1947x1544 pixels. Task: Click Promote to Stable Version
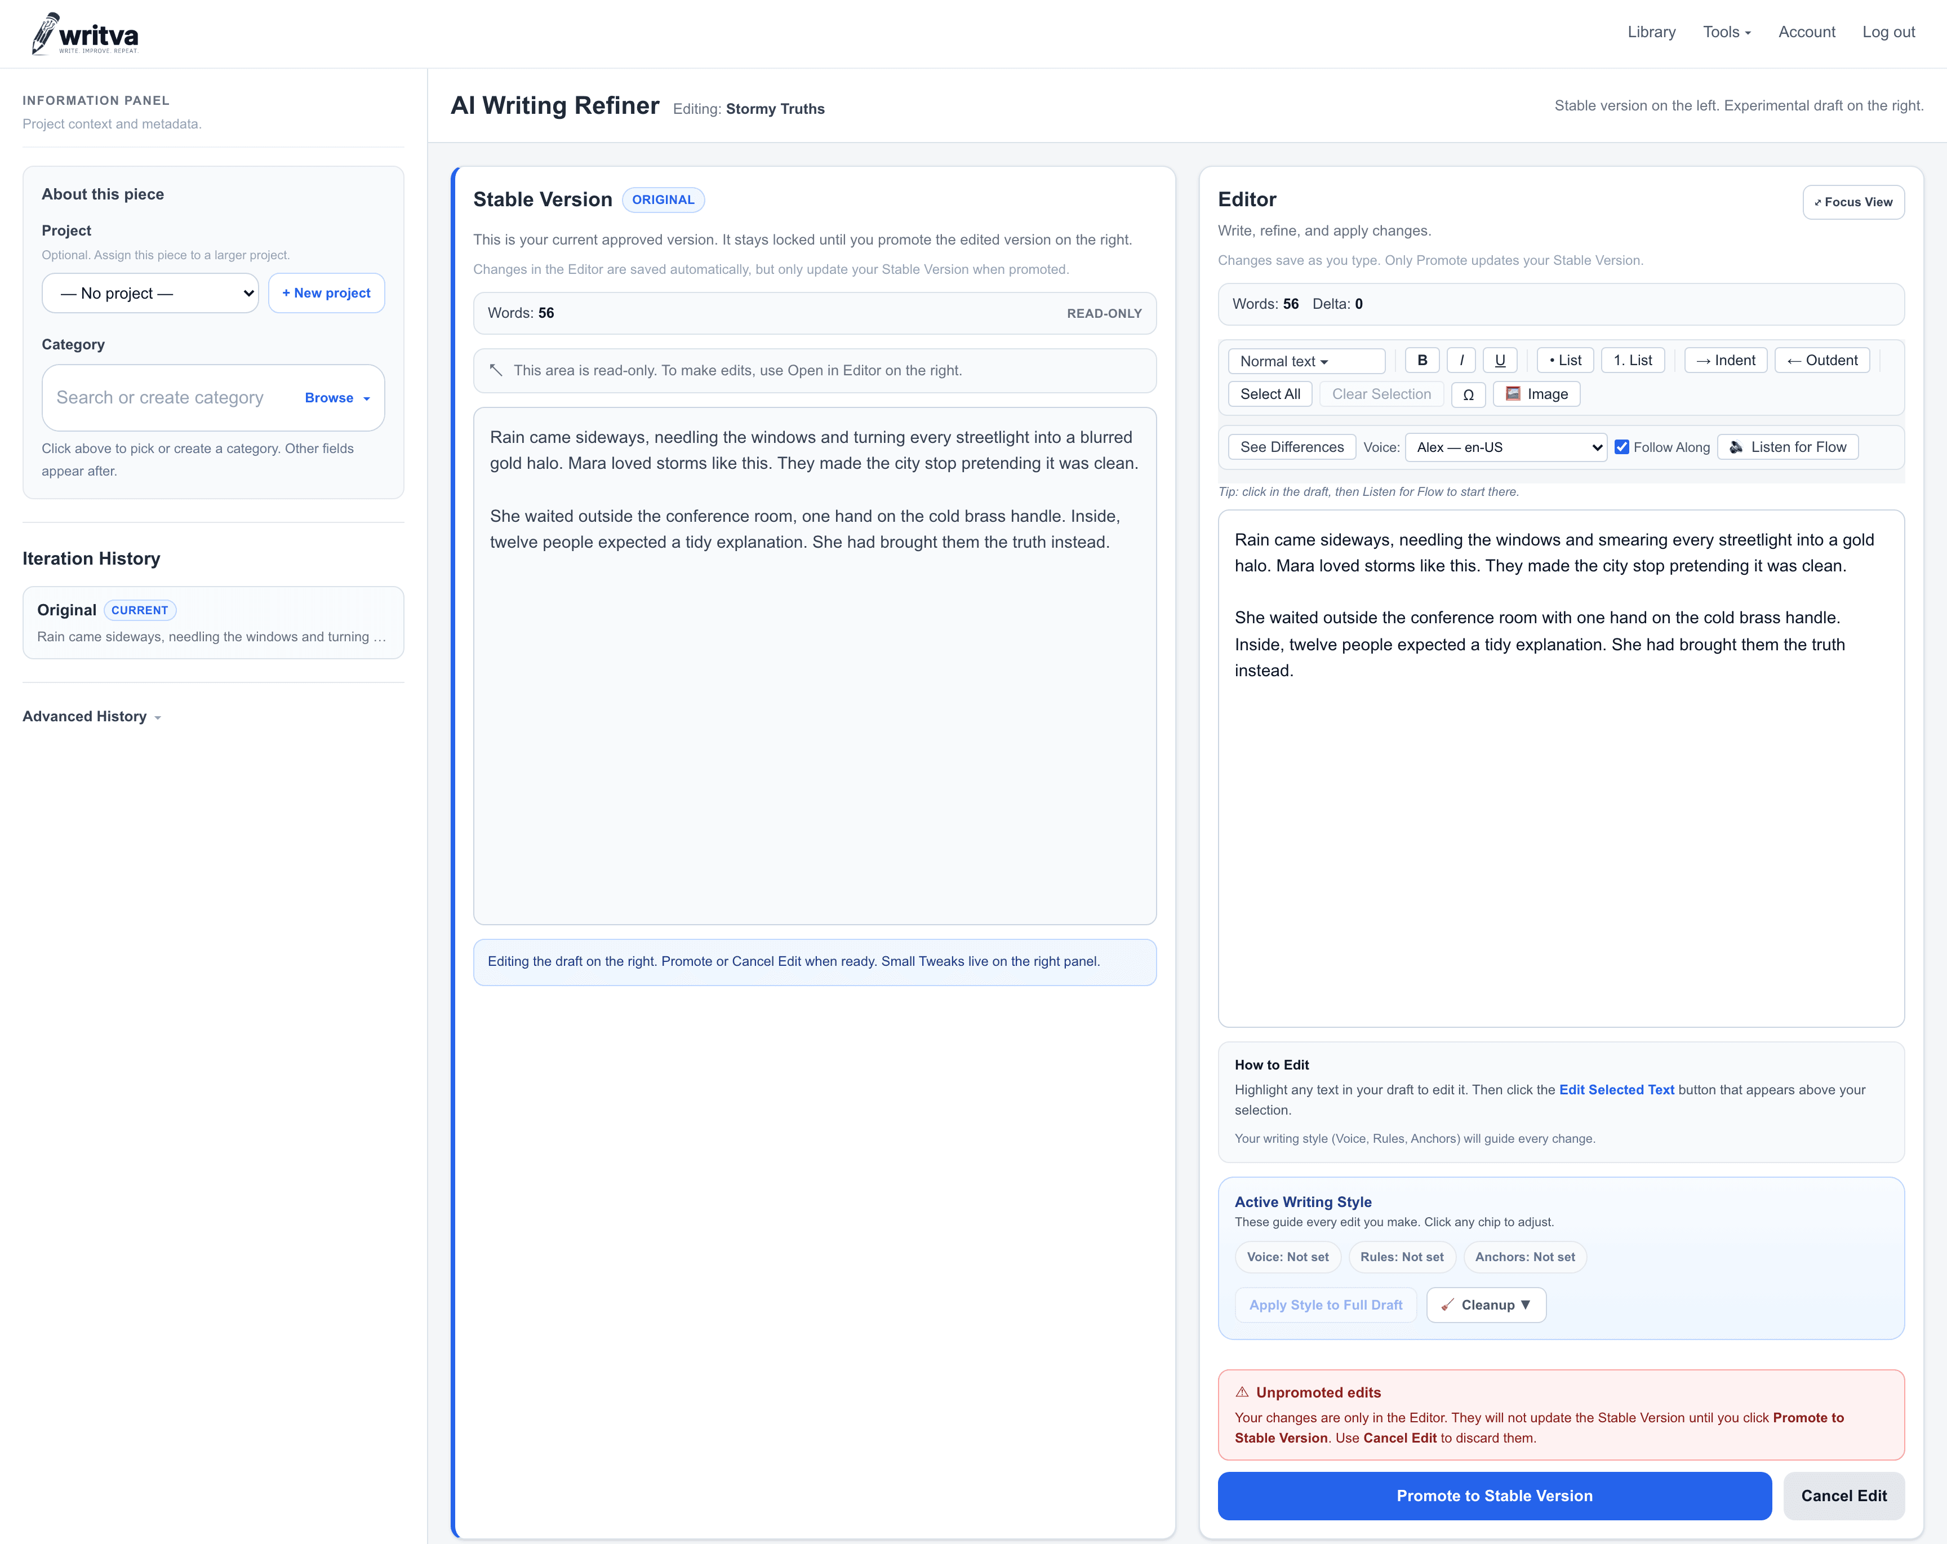[x=1493, y=1496]
